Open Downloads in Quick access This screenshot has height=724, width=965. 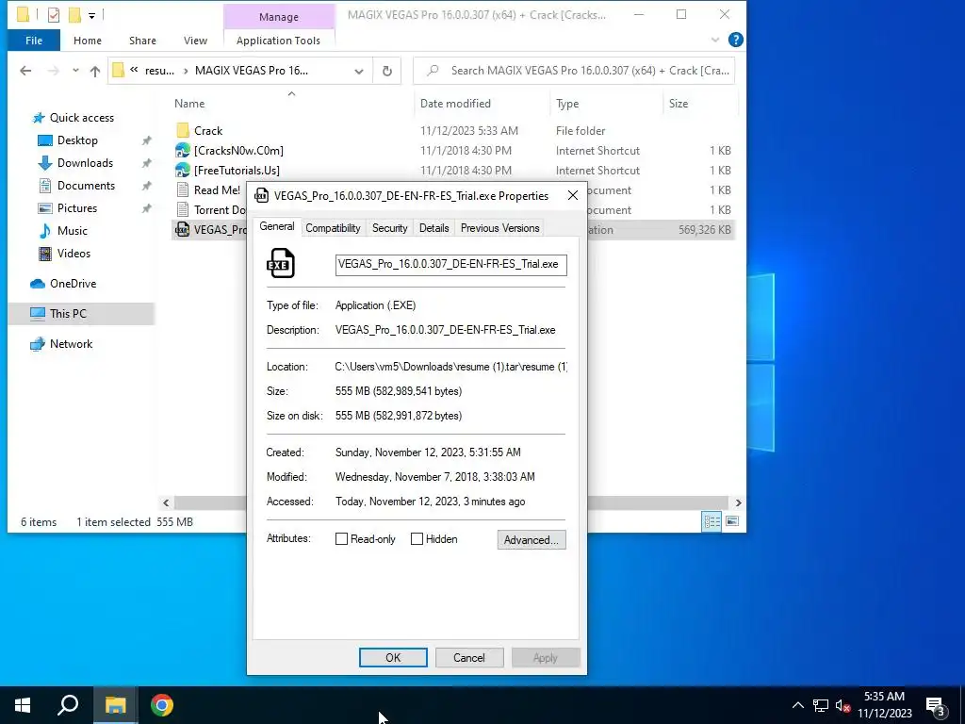85,163
